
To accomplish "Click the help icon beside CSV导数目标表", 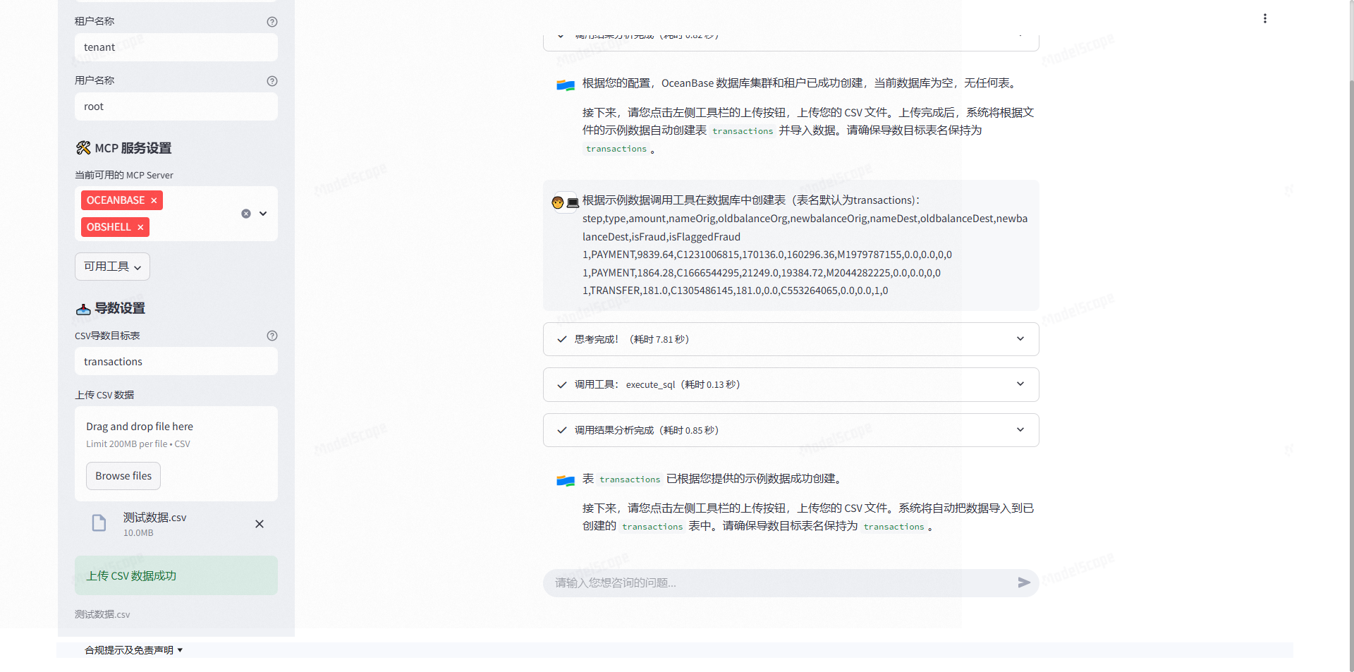I will point(272,336).
